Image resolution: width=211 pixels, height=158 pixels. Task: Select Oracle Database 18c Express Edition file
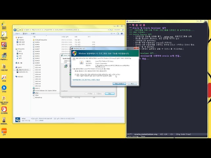pyautogui.click(x=45, y=91)
